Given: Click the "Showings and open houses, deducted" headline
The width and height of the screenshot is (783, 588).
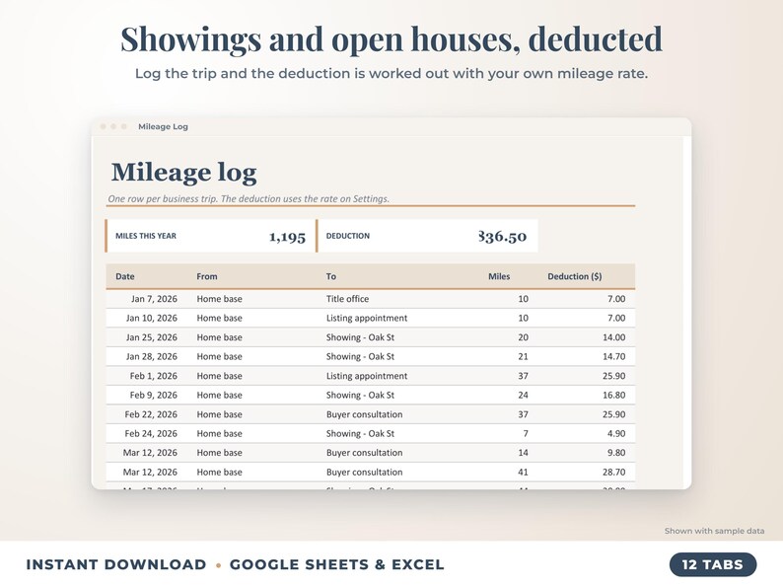Looking at the screenshot, I should coord(391,38).
